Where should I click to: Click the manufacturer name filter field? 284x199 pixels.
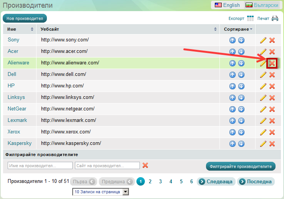(40, 166)
